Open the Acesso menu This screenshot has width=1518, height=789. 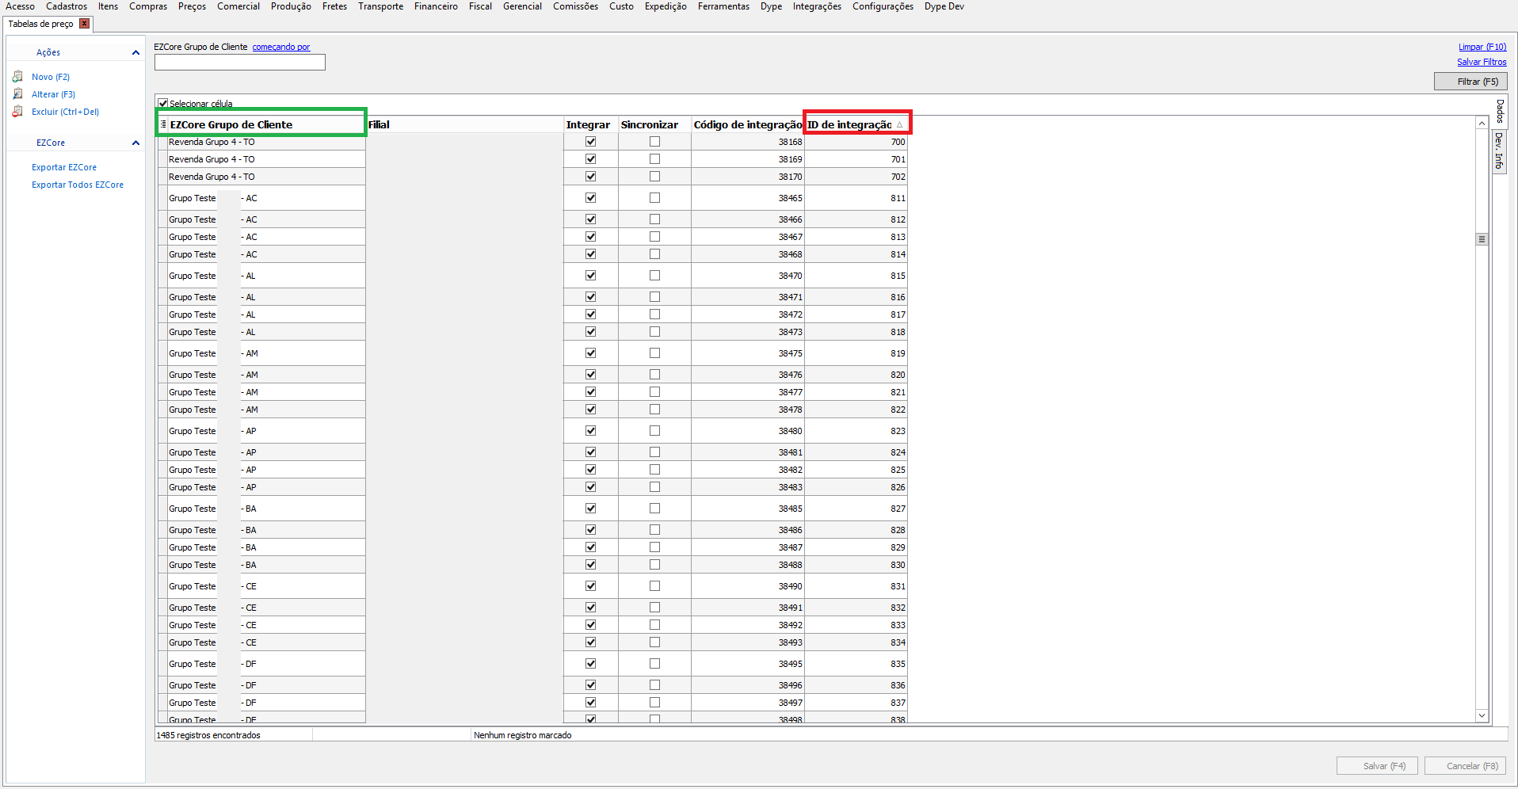pos(20,6)
